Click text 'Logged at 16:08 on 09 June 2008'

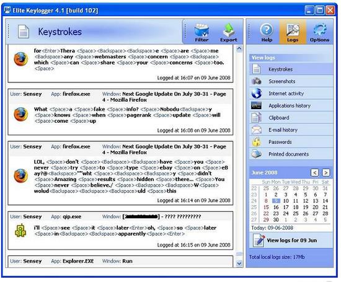[x=193, y=130]
